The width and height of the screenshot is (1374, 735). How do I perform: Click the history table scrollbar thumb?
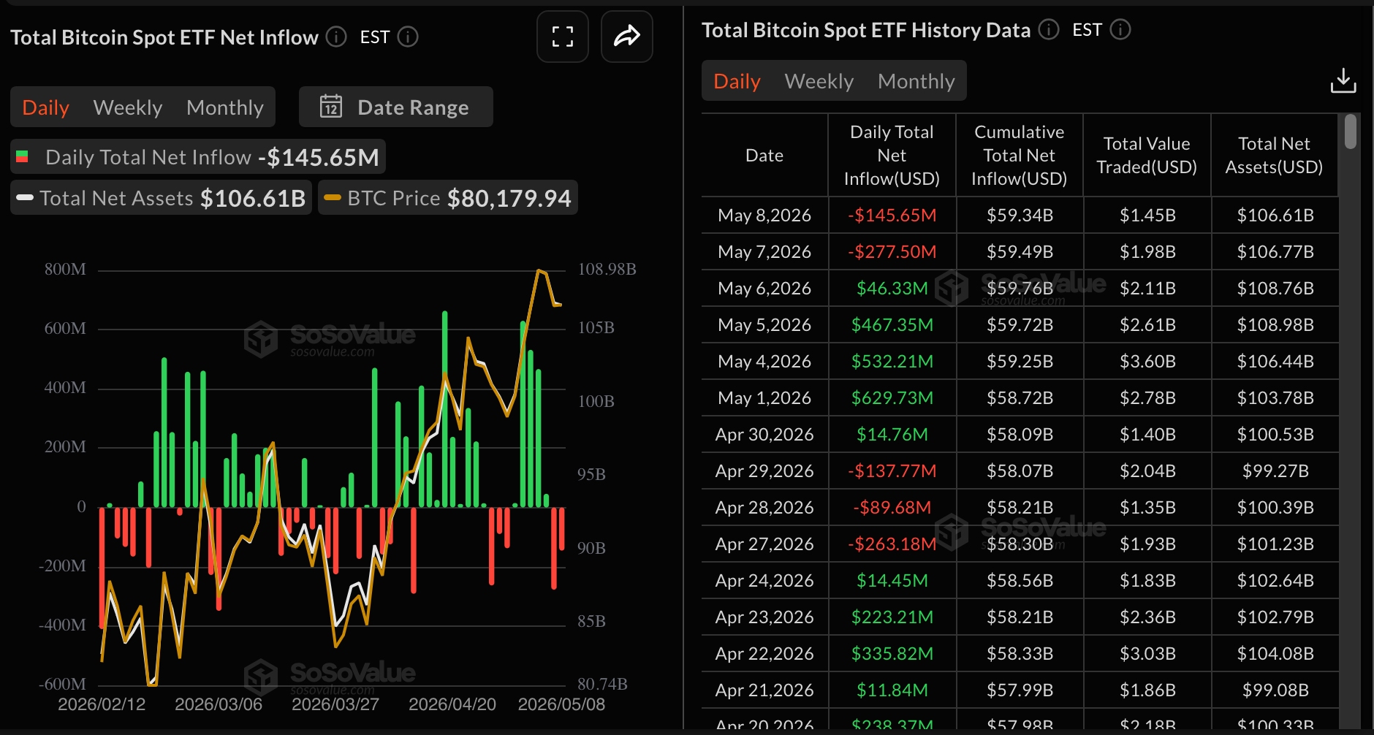coord(1351,132)
